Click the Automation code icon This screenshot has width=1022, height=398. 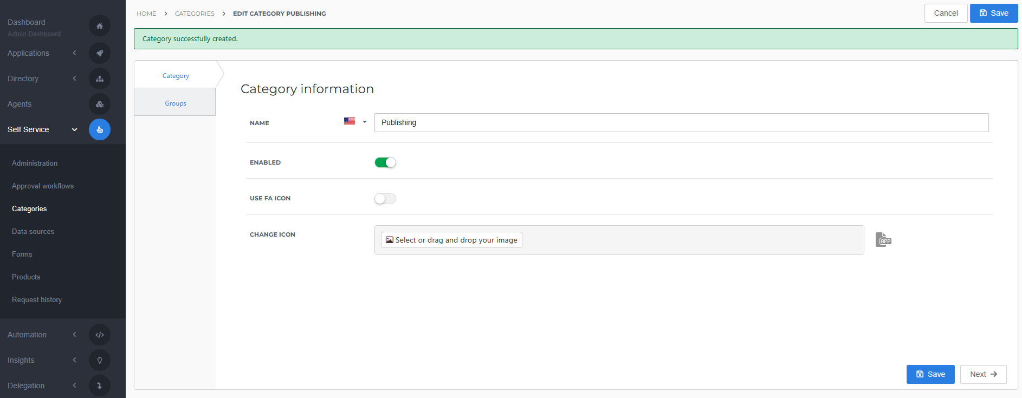point(100,335)
